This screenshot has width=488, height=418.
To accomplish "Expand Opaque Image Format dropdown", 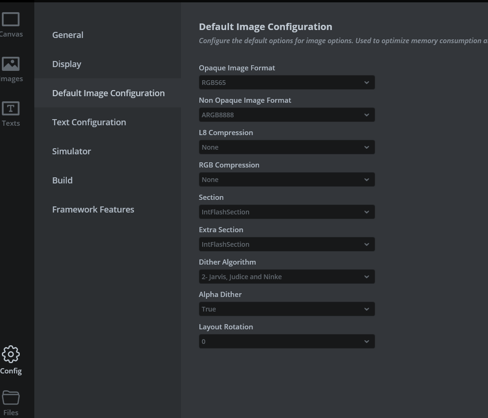I will pos(286,83).
